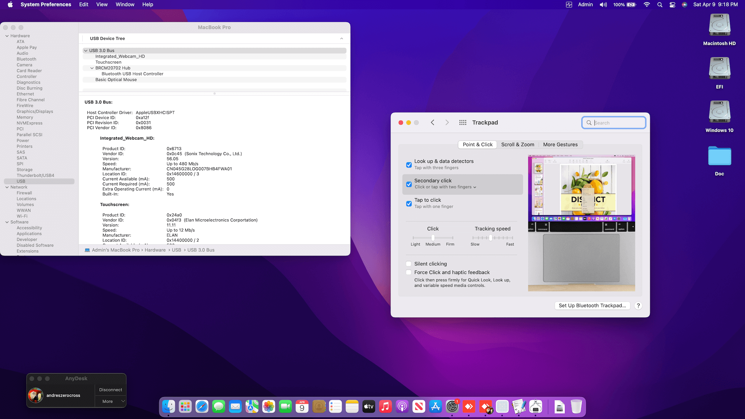This screenshot has width=745, height=419.
Task: Open the Trackpad help question mark button
Action: 638,306
